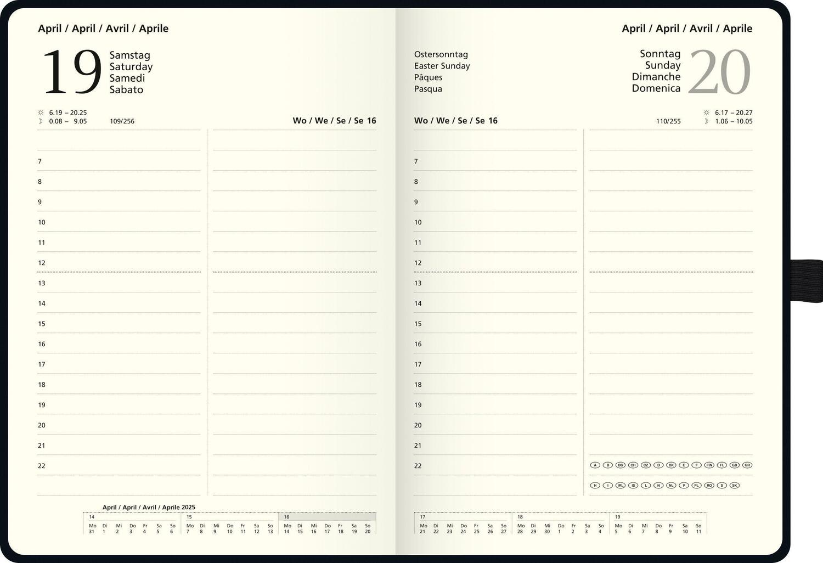Click the Ostersonntag holiday label
Viewport: 823px width, 563px height.
pyautogui.click(x=441, y=54)
